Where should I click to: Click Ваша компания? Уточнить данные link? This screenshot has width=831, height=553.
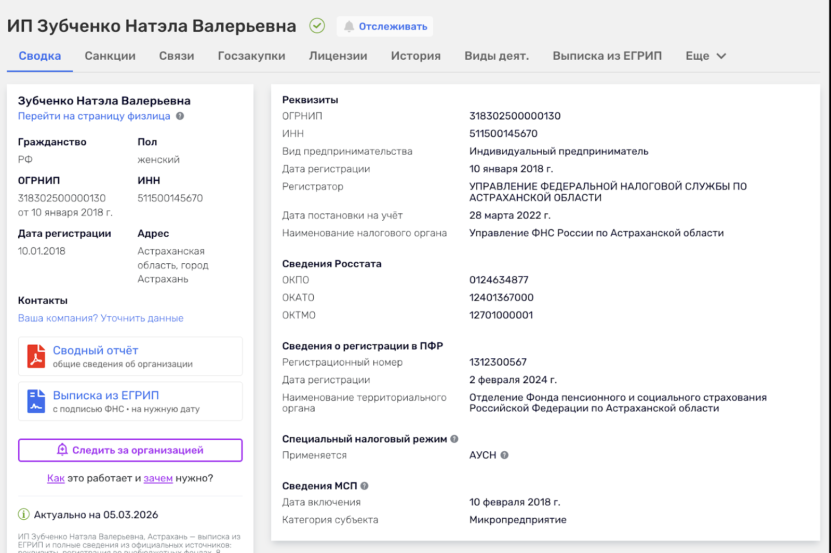(101, 318)
